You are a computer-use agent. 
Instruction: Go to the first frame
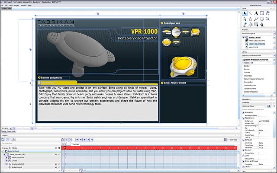pyautogui.click(x=77, y=140)
